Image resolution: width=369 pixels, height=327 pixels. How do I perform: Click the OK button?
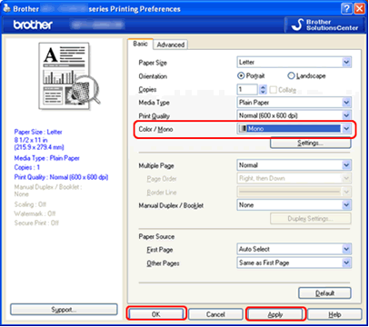(155, 314)
